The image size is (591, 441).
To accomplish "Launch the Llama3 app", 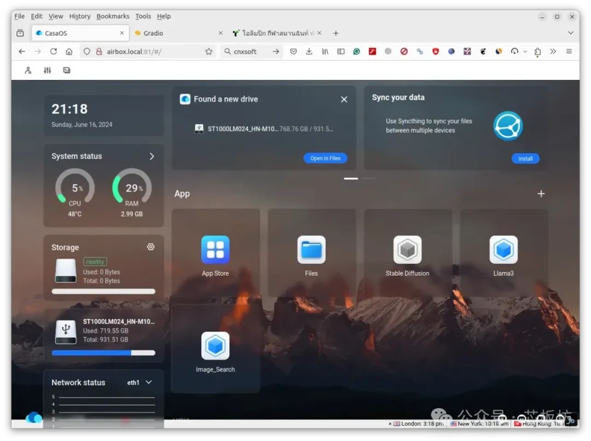I will (503, 250).
